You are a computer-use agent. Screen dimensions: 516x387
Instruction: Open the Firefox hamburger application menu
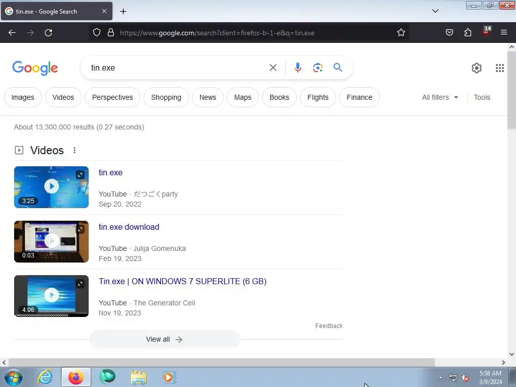[x=504, y=33]
